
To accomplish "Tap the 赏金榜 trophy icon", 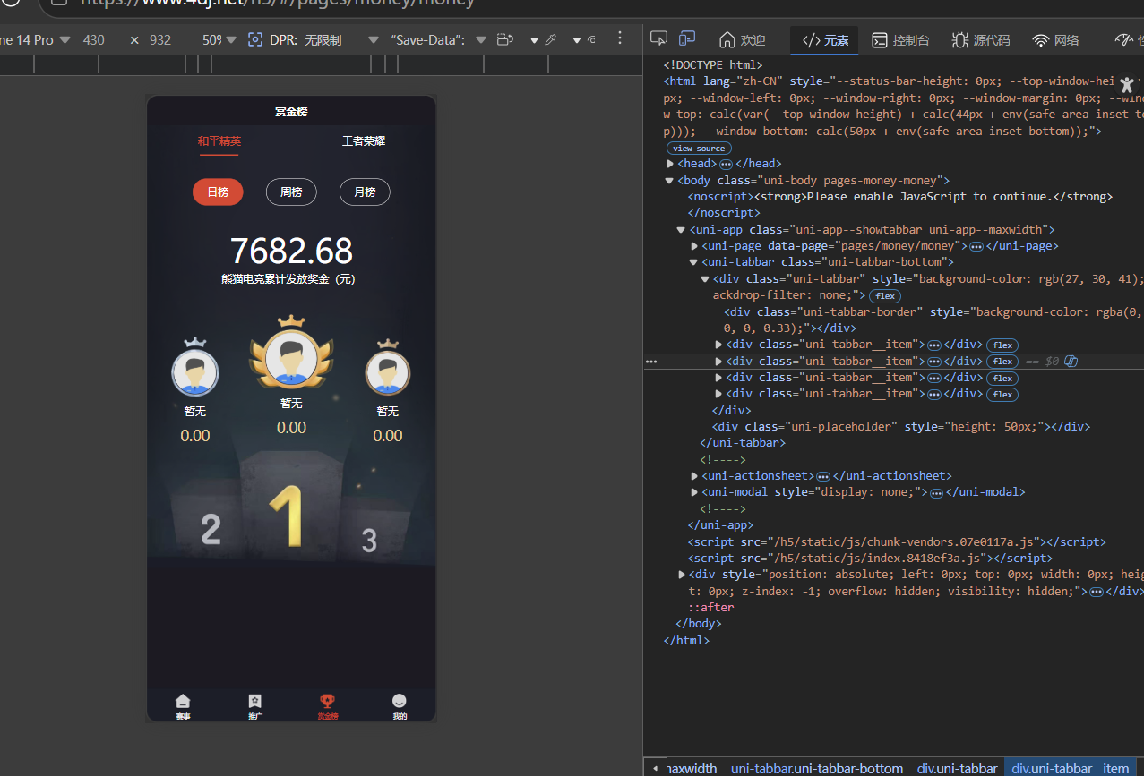I will (x=328, y=701).
